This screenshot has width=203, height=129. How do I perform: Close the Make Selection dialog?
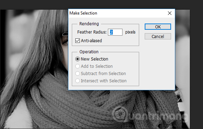170,13
